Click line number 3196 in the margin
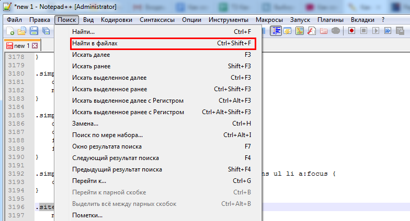 point(16,207)
